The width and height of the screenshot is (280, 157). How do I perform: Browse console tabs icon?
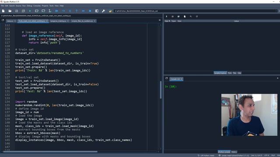coord(166,78)
